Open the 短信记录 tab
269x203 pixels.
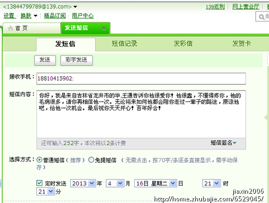[x=124, y=43]
